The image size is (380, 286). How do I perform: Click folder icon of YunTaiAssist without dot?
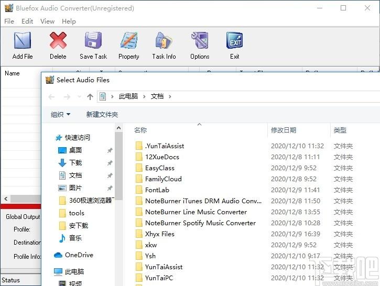coord(139,267)
